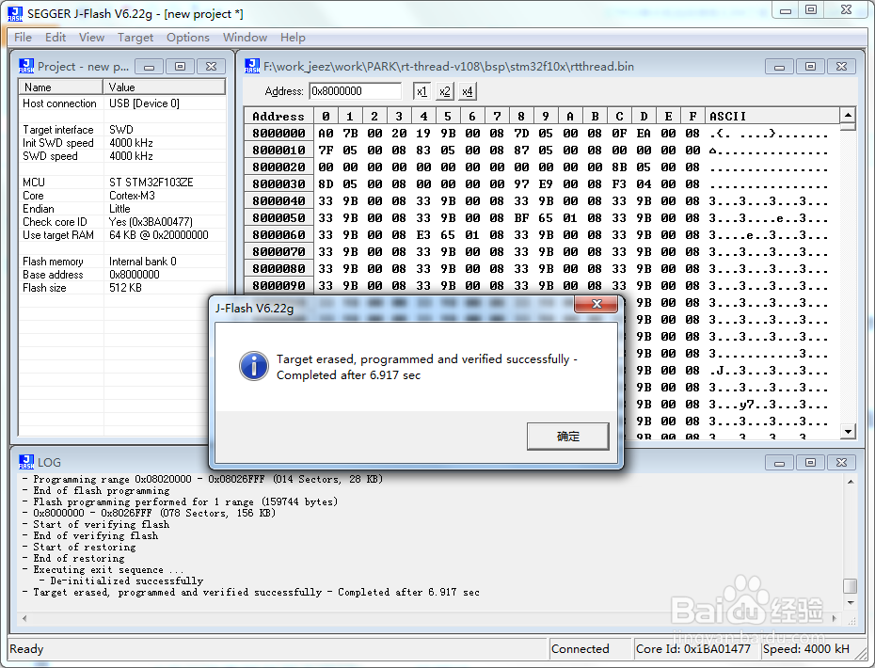
Task: Click address row 8000000 in hex view
Action: click(x=278, y=133)
